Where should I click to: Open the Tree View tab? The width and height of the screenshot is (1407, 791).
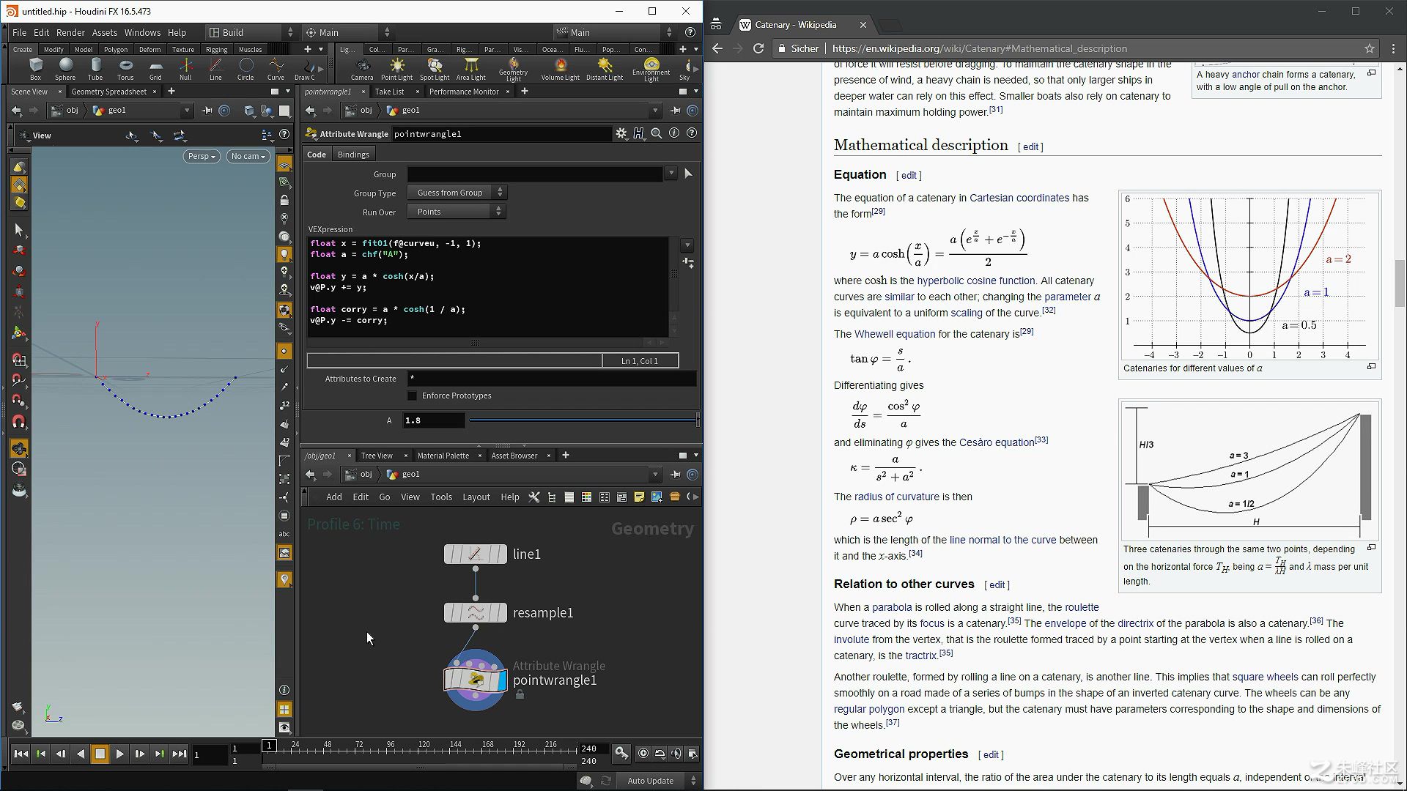[x=377, y=456]
